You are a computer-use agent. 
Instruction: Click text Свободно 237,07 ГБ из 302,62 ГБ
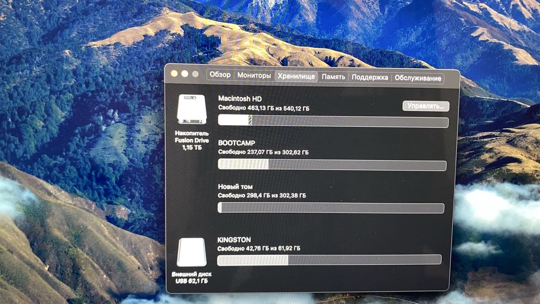pos(264,152)
